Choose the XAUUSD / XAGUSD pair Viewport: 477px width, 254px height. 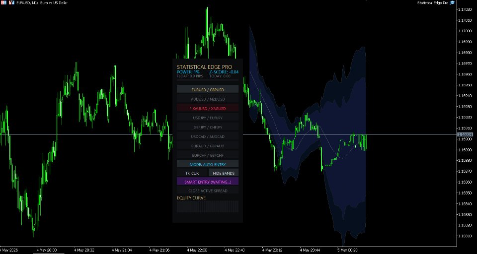tap(208, 108)
